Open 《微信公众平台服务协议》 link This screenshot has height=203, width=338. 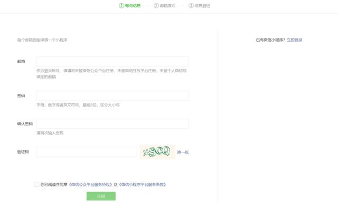pos(90,185)
